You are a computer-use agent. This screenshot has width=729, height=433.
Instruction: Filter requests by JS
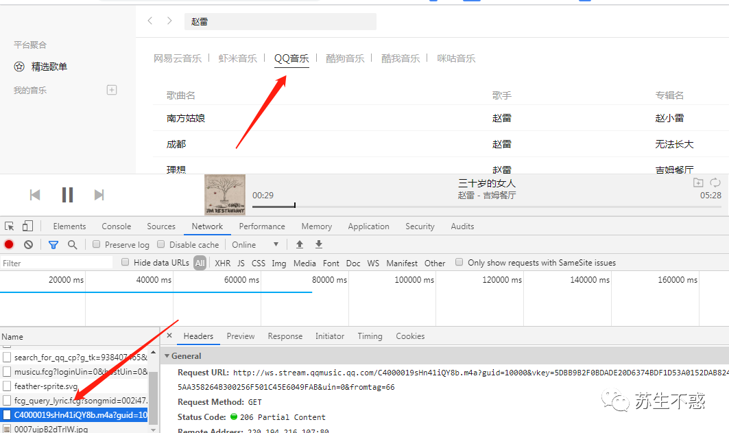[241, 264]
